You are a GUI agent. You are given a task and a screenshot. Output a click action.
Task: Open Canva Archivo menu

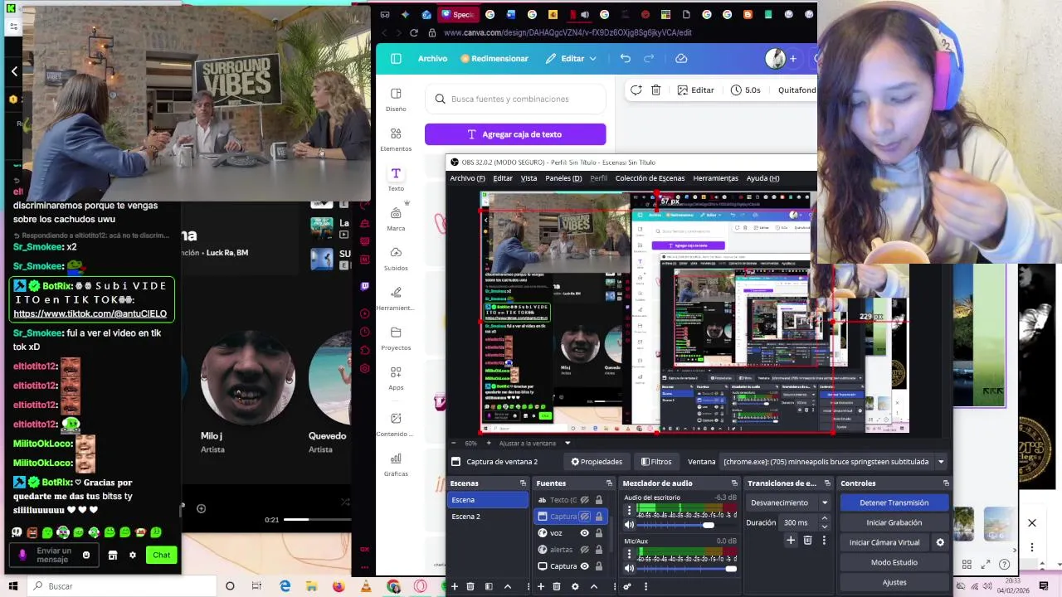click(x=432, y=58)
